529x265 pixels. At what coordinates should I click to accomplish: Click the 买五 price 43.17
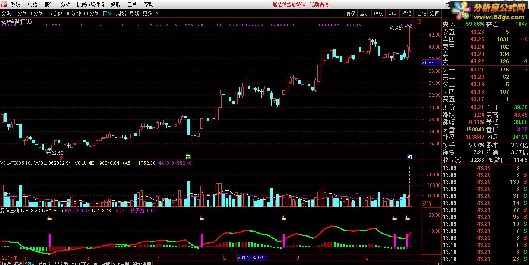[477, 99]
